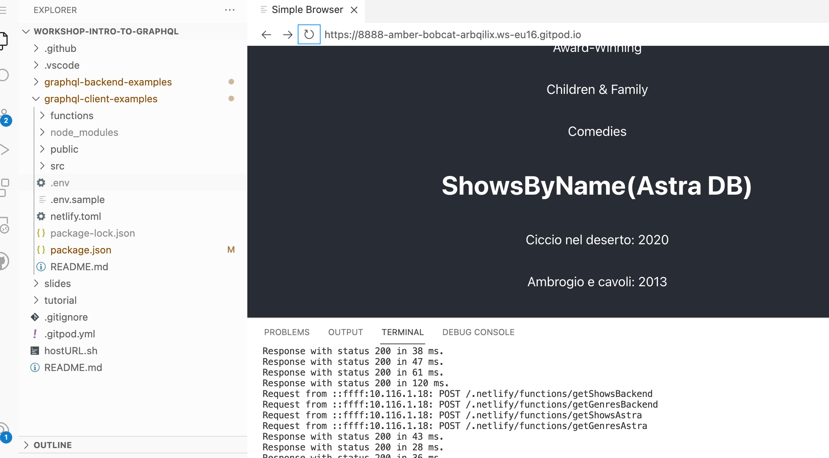Reload the page in Simple Browser
829x458 pixels.
(x=309, y=34)
